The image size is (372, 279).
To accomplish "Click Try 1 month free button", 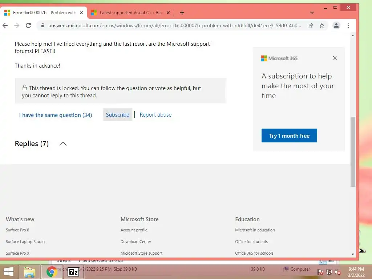I will [289, 136].
